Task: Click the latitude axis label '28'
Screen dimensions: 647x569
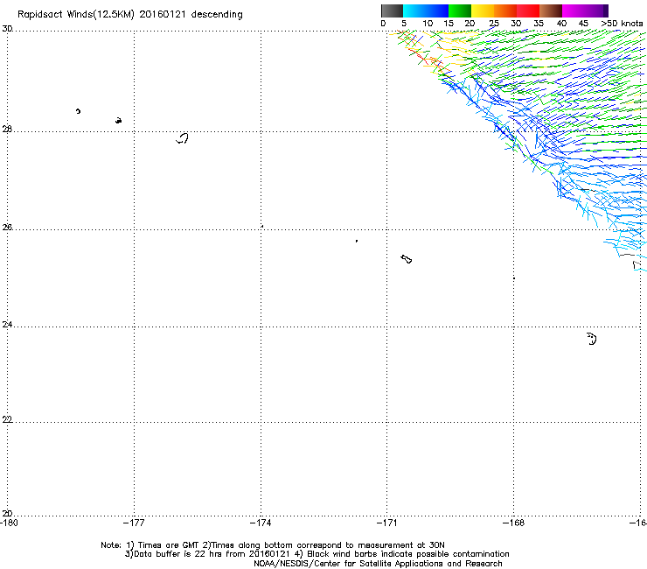Action: click(x=7, y=130)
